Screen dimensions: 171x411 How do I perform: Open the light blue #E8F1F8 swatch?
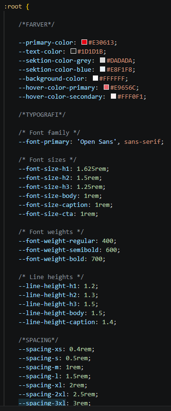coord(102,69)
